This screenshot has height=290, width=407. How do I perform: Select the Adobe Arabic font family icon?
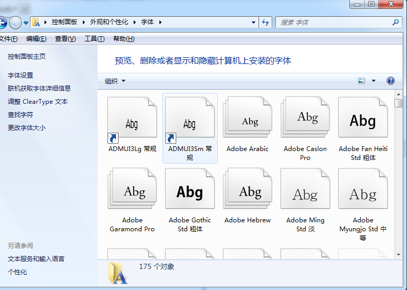click(248, 117)
